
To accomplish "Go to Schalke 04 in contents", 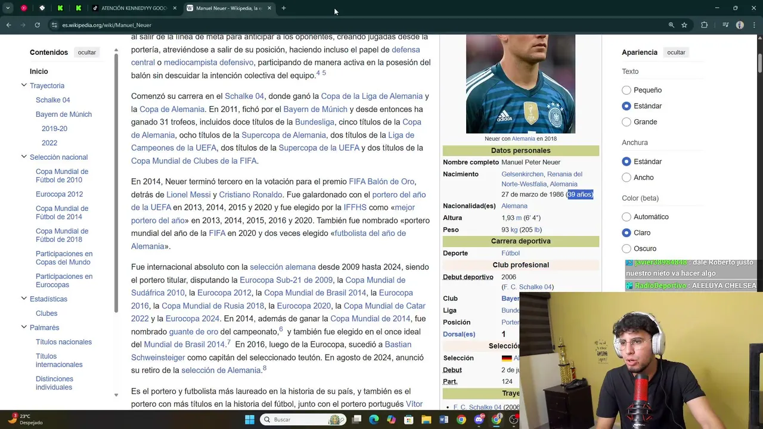I will coord(52,100).
